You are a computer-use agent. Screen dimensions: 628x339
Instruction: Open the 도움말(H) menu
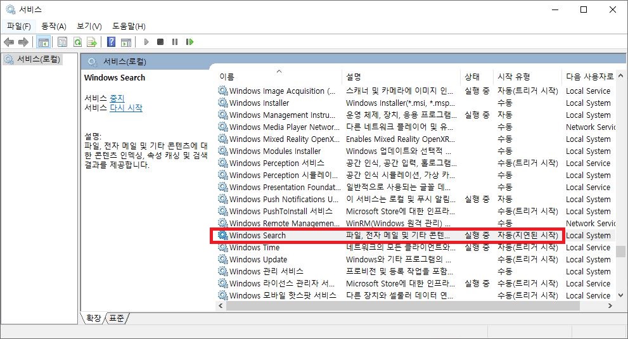[x=129, y=26]
